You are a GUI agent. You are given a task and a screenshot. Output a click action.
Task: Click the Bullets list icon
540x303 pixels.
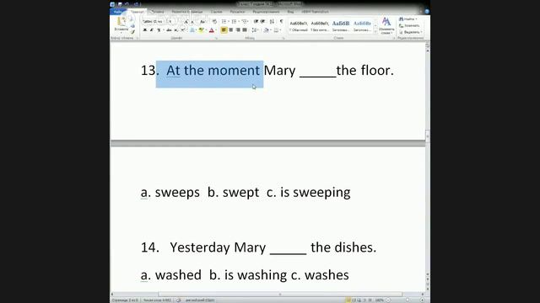point(224,22)
